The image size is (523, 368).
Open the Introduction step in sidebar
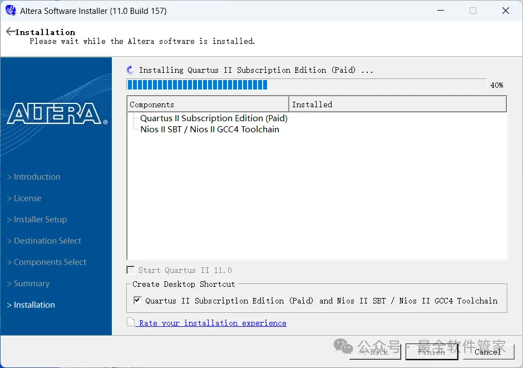pos(34,177)
